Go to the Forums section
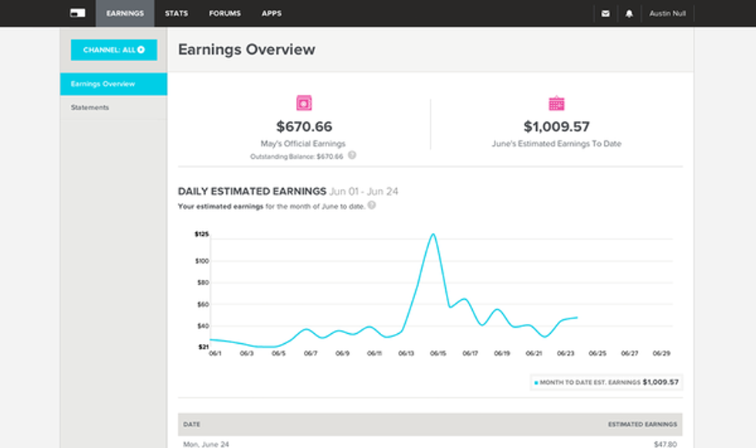This screenshot has width=756, height=448. coord(224,14)
